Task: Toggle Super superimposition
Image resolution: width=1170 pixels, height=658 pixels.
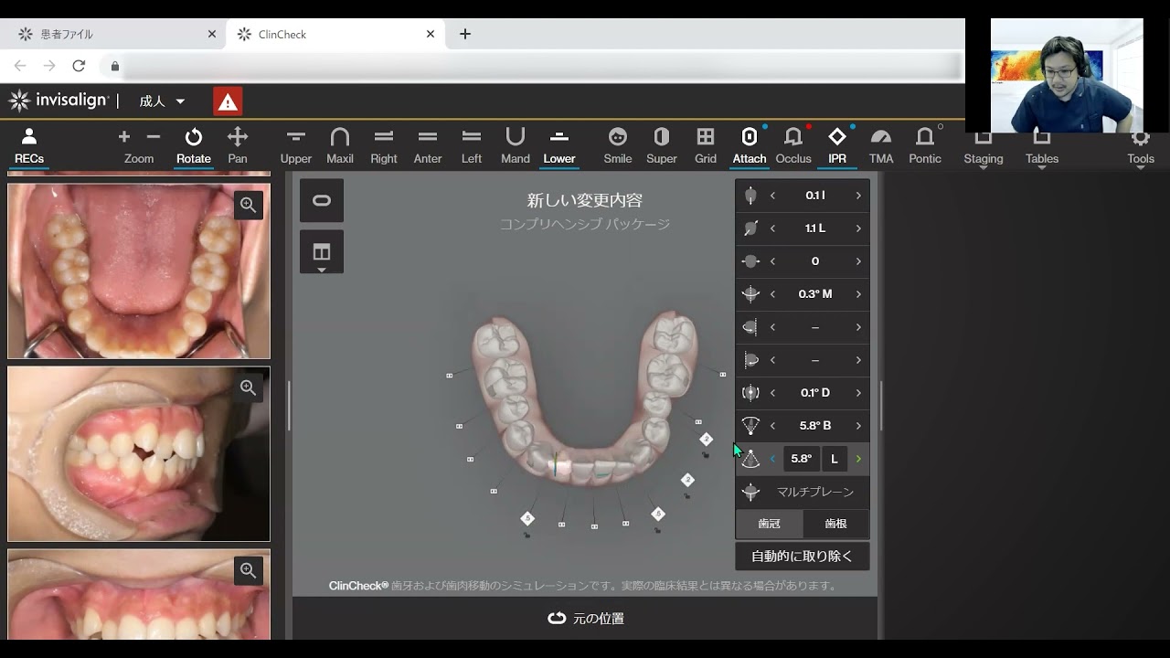Action: (x=662, y=146)
